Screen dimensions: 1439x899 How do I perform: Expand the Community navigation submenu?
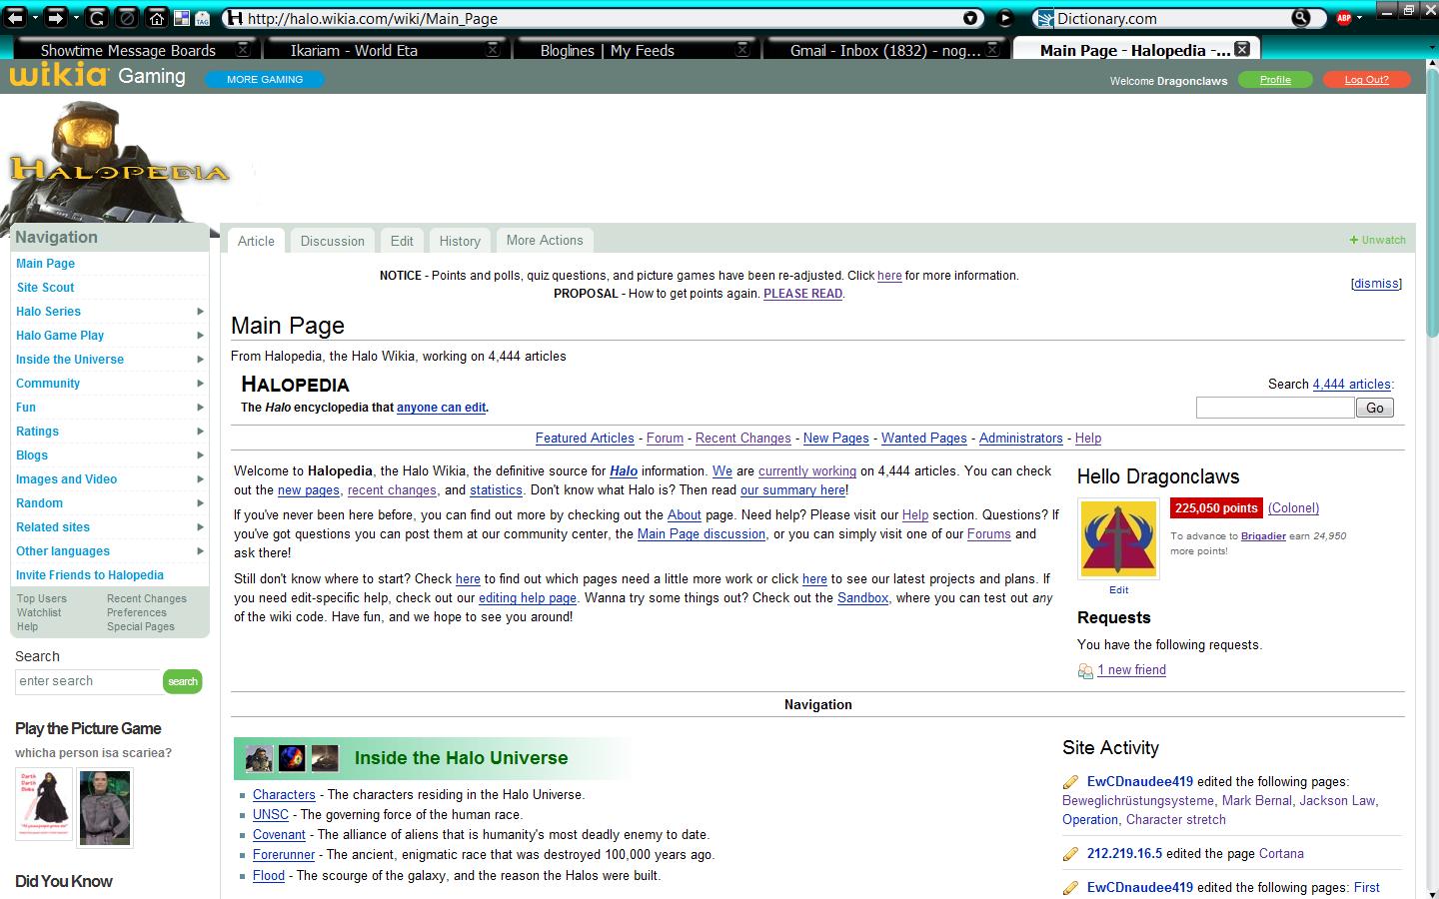[200, 384]
